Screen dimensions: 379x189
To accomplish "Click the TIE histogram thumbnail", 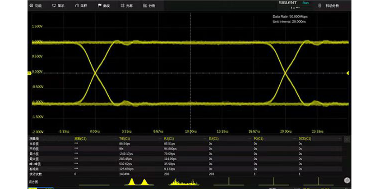I will click(138, 181).
